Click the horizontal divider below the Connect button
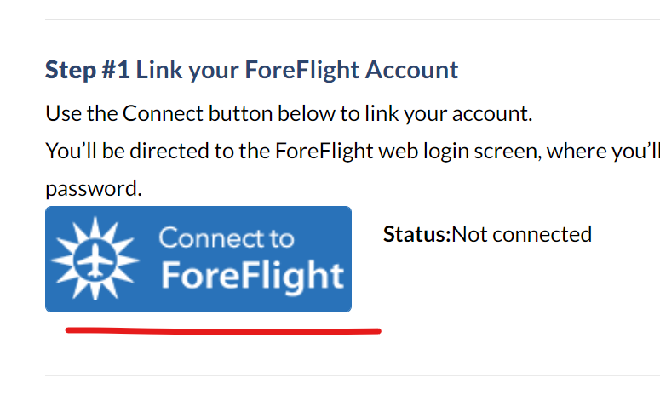Image resolution: width=660 pixels, height=412 pixels. [x=353, y=375]
